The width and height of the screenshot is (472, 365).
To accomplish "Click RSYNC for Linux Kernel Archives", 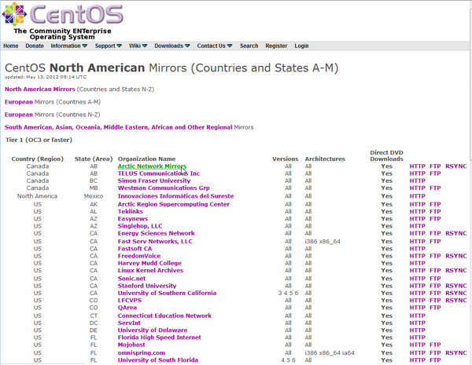I will click(x=456, y=270).
